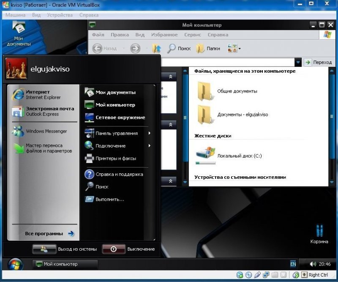Click the Мой компьютер window title icon

pyautogui.click(x=93, y=25)
